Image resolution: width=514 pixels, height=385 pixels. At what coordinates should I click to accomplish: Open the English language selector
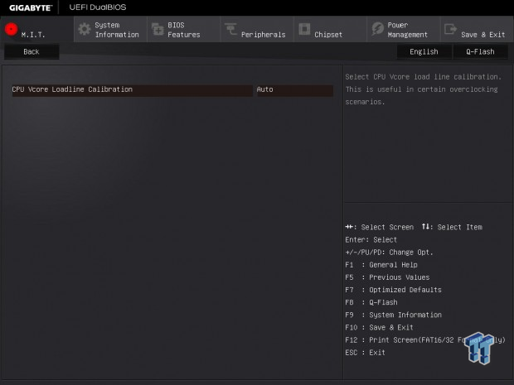point(424,51)
